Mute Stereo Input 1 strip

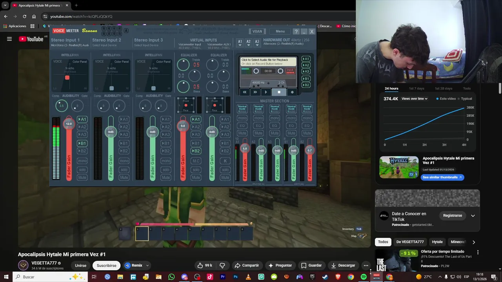coord(82,177)
